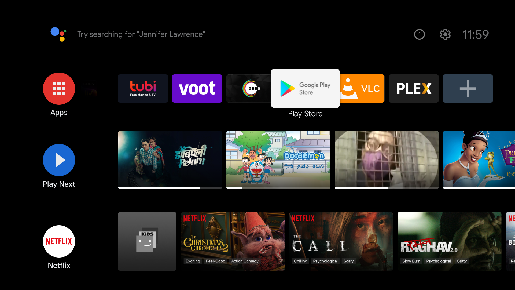Open Doraemon Hindi show
This screenshot has height=290, width=515.
coord(278,160)
